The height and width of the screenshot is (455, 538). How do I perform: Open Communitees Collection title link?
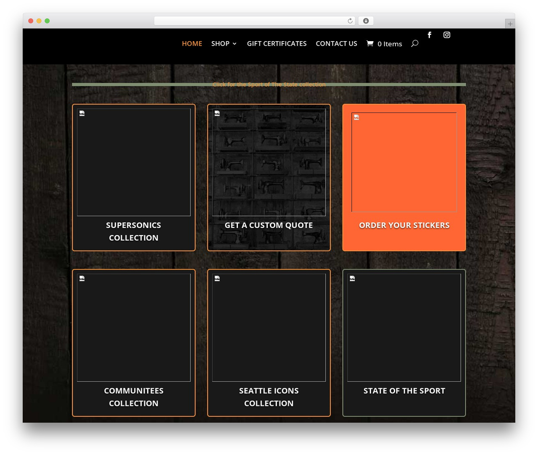click(134, 397)
